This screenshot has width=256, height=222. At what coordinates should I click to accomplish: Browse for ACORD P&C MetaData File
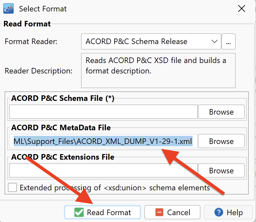pyautogui.click(x=221, y=141)
